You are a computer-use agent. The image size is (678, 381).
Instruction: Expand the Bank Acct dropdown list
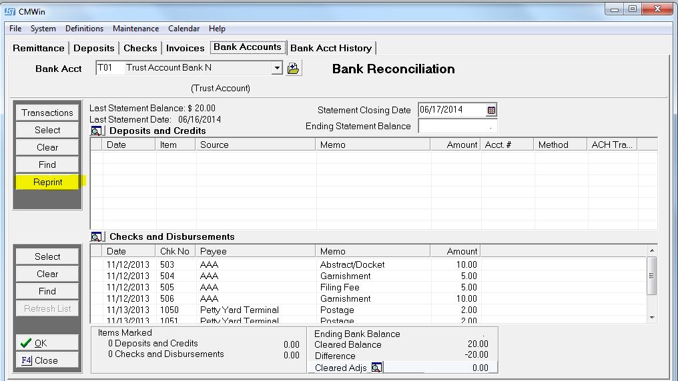click(277, 68)
